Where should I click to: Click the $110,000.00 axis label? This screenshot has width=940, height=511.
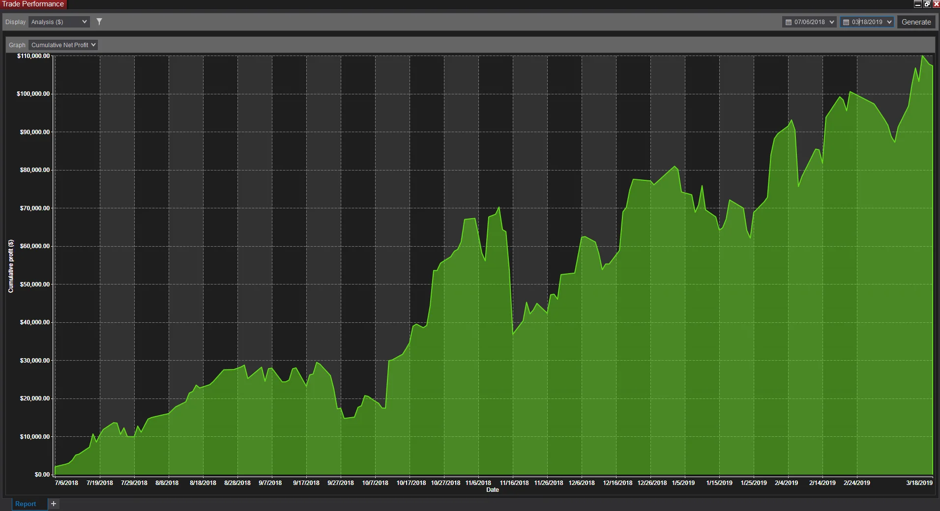point(33,56)
